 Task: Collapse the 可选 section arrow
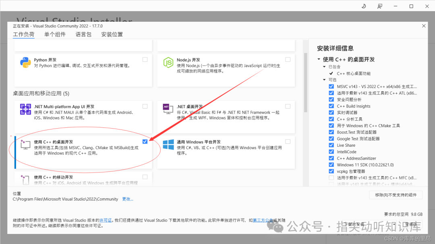pyautogui.click(x=324, y=80)
